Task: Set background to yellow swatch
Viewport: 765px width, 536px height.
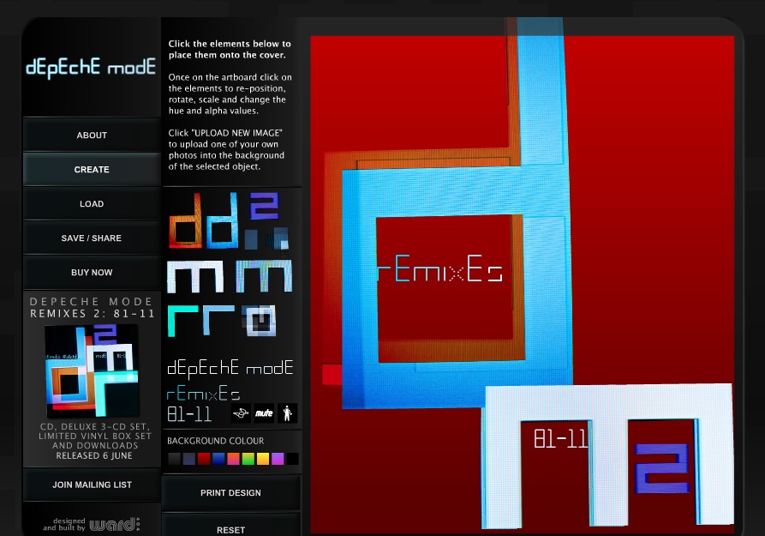Action: (x=263, y=458)
